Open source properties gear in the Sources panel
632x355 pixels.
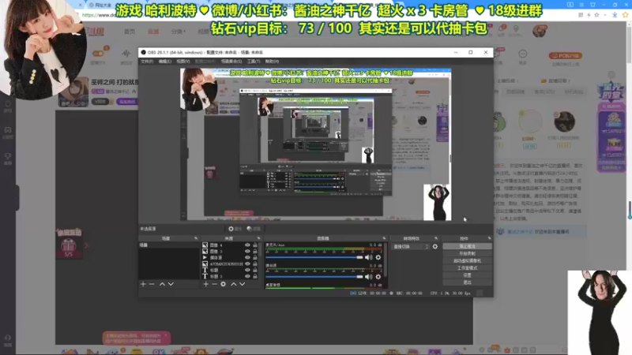[224, 284]
